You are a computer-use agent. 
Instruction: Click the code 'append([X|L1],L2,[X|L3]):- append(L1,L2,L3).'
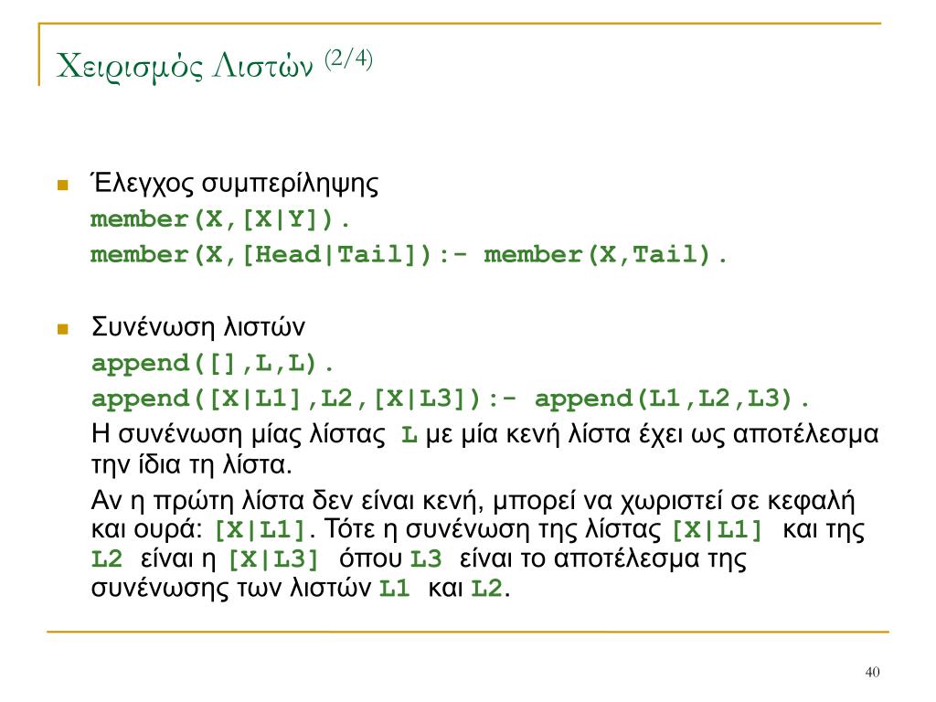click(x=451, y=399)
